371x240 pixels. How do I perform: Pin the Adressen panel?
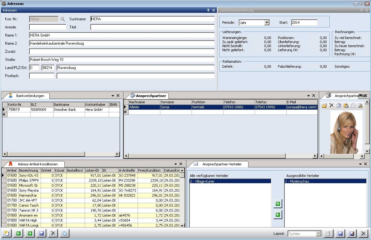[x=208, y=10]
